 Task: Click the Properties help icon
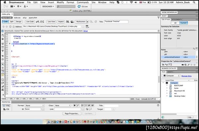[x=158, y=105]
